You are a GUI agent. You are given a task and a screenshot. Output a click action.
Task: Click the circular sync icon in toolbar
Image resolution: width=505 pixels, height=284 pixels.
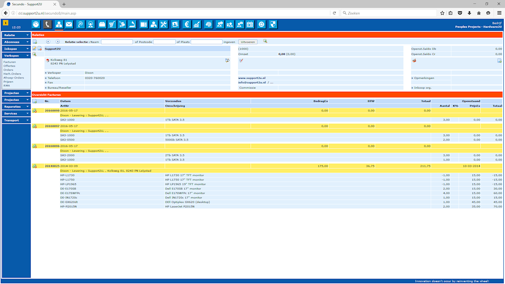pyautogui.click(x=262, y=24)
